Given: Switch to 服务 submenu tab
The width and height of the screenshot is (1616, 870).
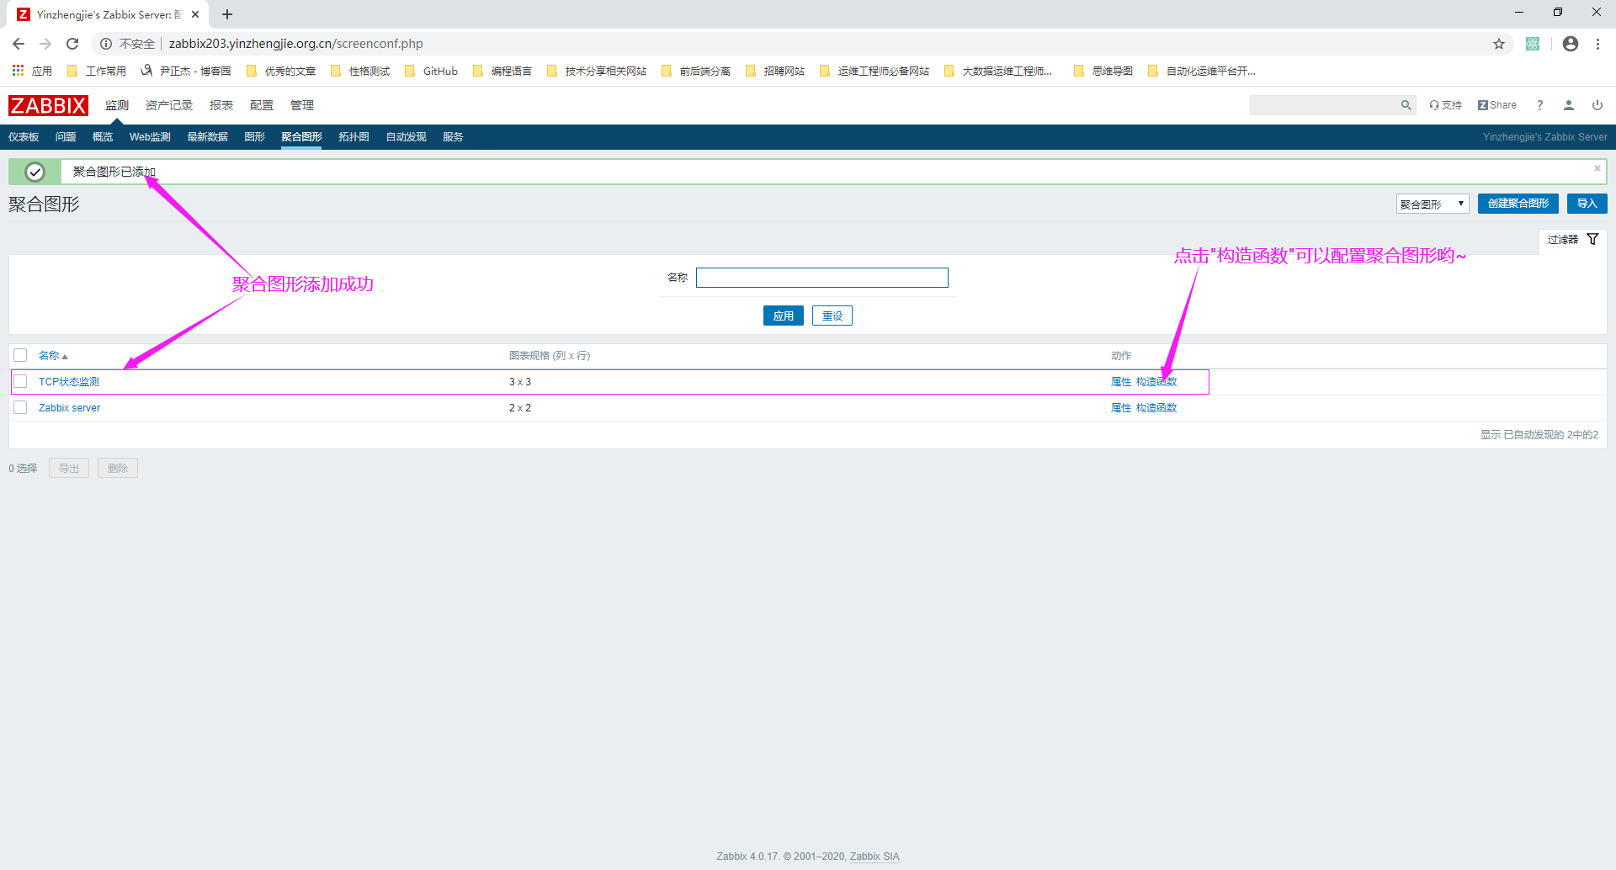Looking at the screenshot, I should 453,137.
